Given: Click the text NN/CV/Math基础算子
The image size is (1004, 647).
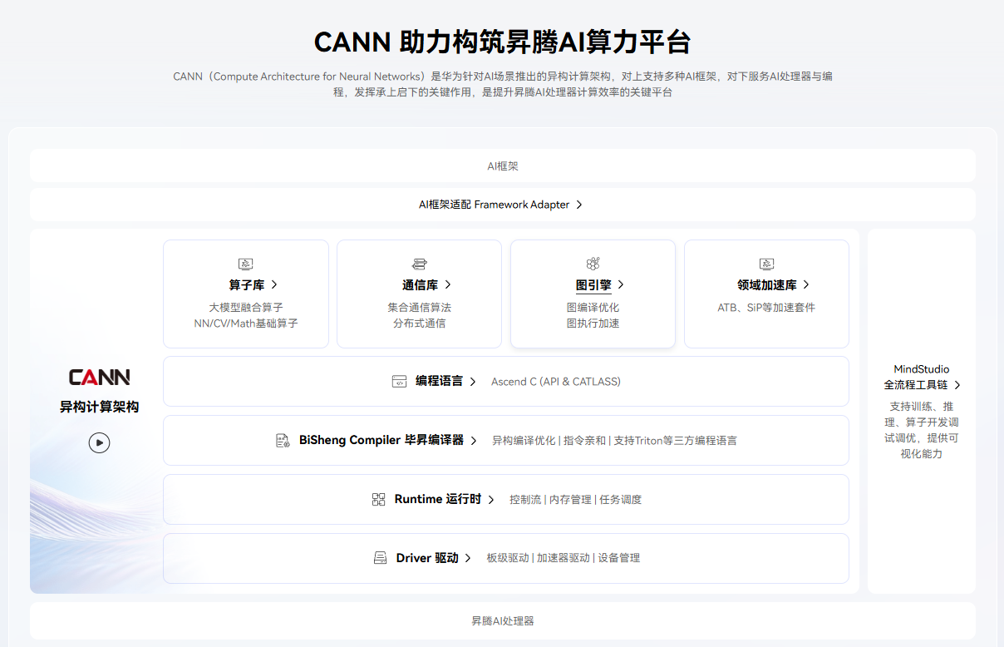Looking at the screenshot, I should (x=246, y=323).
